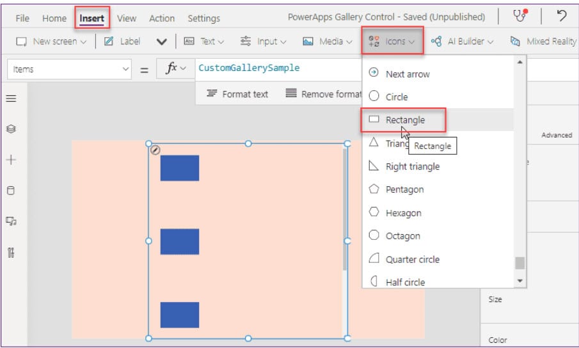The height and width of the screenshot is (348, 579).
Task: Click the icons list scroll down arrow
Action: click(520, 281)
